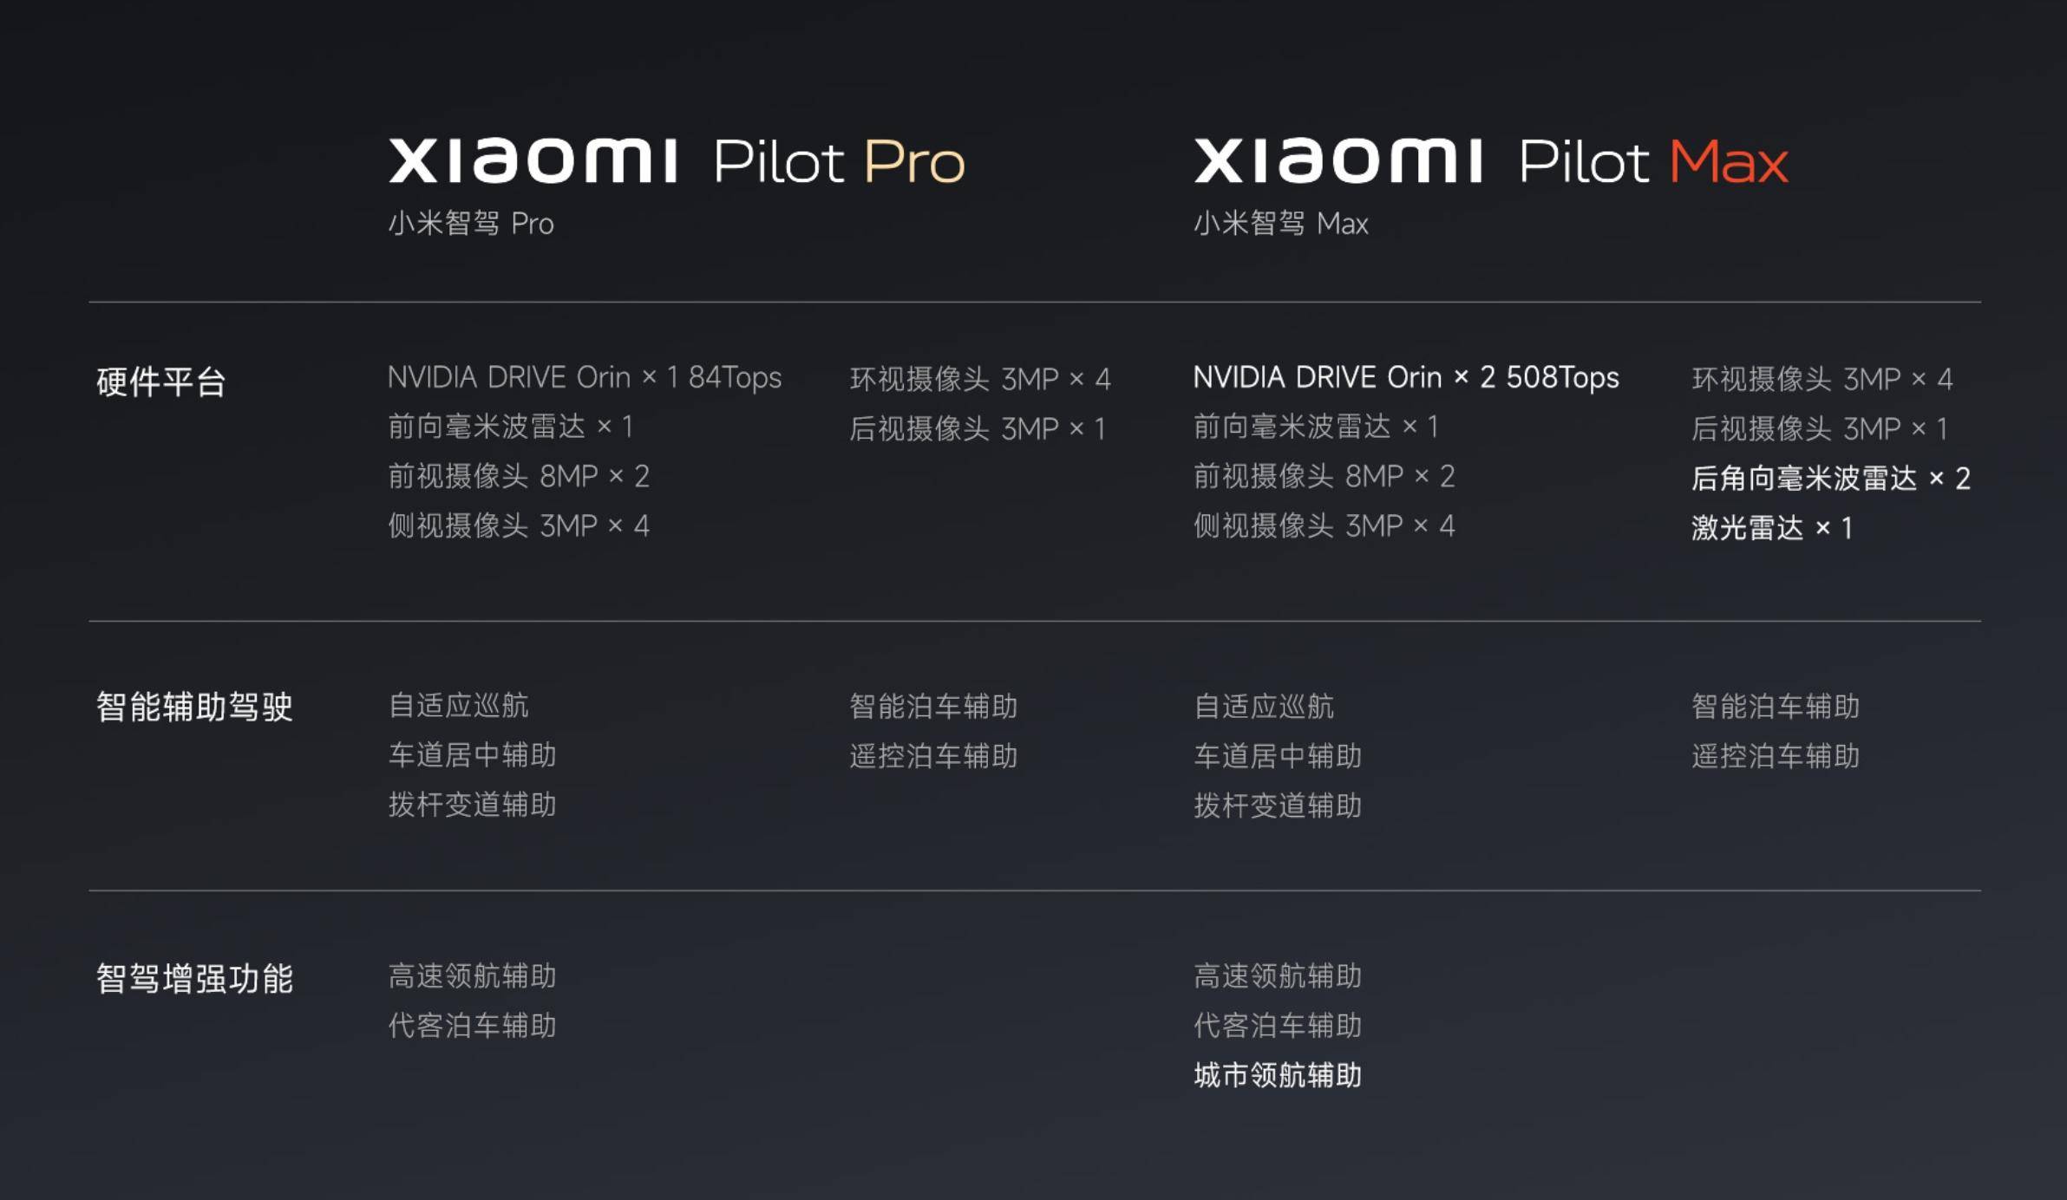Select the 智驾增强功能 row label
Image resolution: width=2067 pixels, height=1200 pixels.
tap(194, 979)
